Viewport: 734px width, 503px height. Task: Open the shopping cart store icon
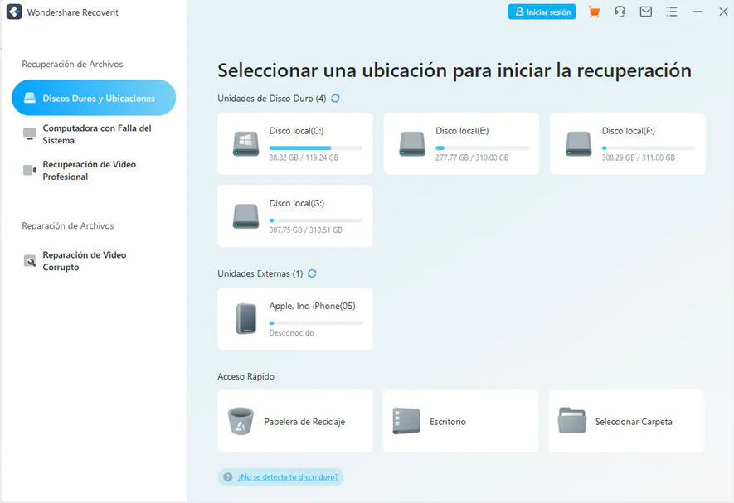pos(594,12)
